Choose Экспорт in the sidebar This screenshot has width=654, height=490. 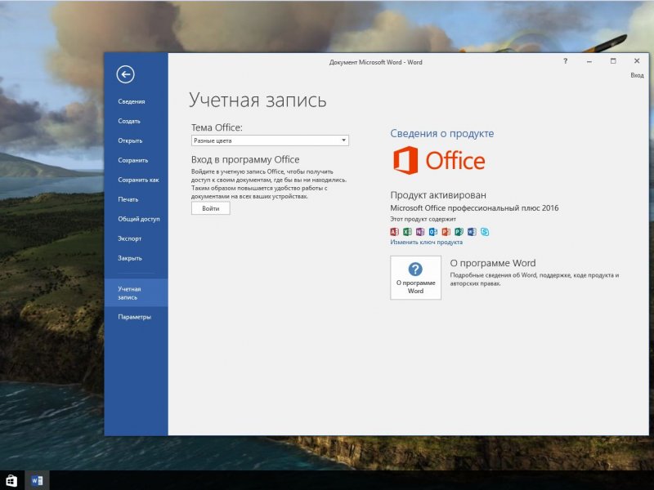point(130,238)
